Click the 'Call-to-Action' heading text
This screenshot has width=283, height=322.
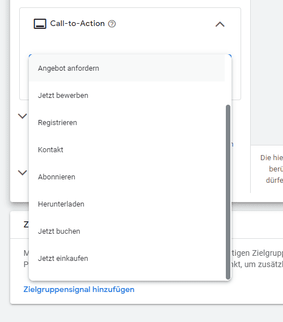coord(78,24)
